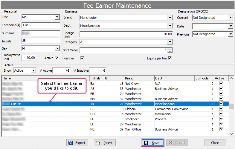Decrease Sort Order with down arrow

point(170,52)
